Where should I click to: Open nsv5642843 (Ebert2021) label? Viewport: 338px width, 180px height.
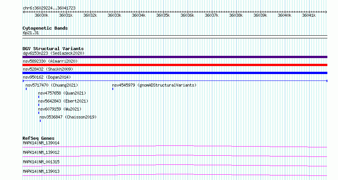click(63, 101)
